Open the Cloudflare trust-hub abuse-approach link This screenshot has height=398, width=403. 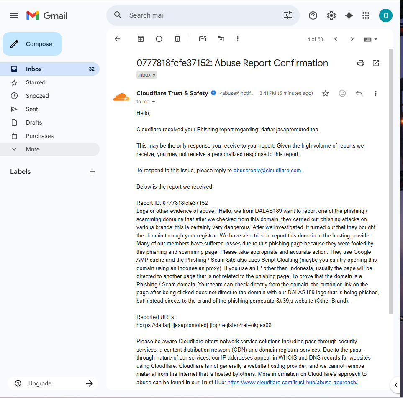point(292,383)
